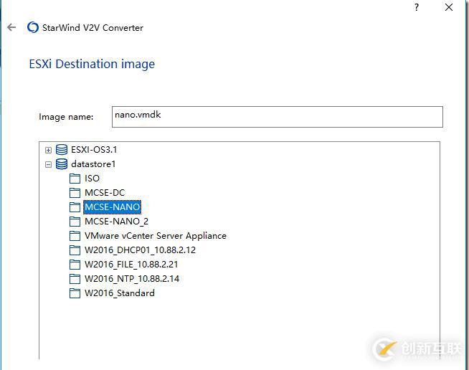Click the MCSE-NANO_2 folder icon

click(x=75, y=222)
